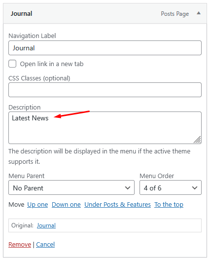Click into the Description text area
Image resolution: width=209 pixels, height=259 pixels.
point(105,128)
